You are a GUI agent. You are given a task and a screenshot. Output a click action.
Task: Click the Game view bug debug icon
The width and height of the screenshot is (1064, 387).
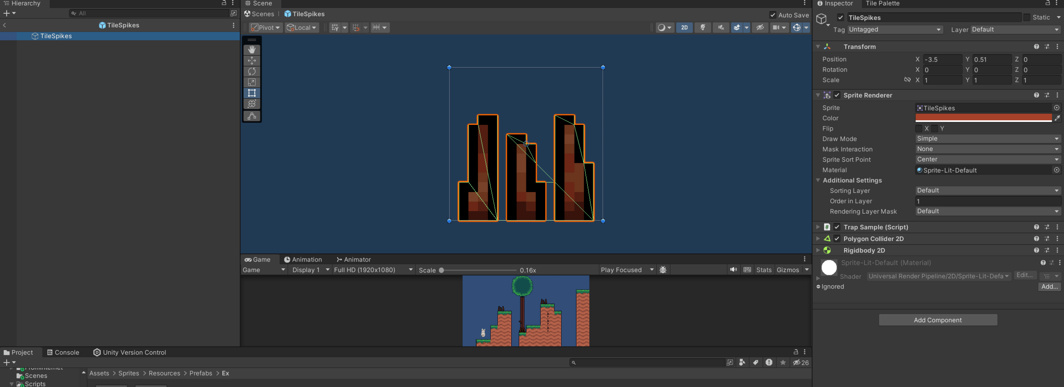[x=663, y=270]
